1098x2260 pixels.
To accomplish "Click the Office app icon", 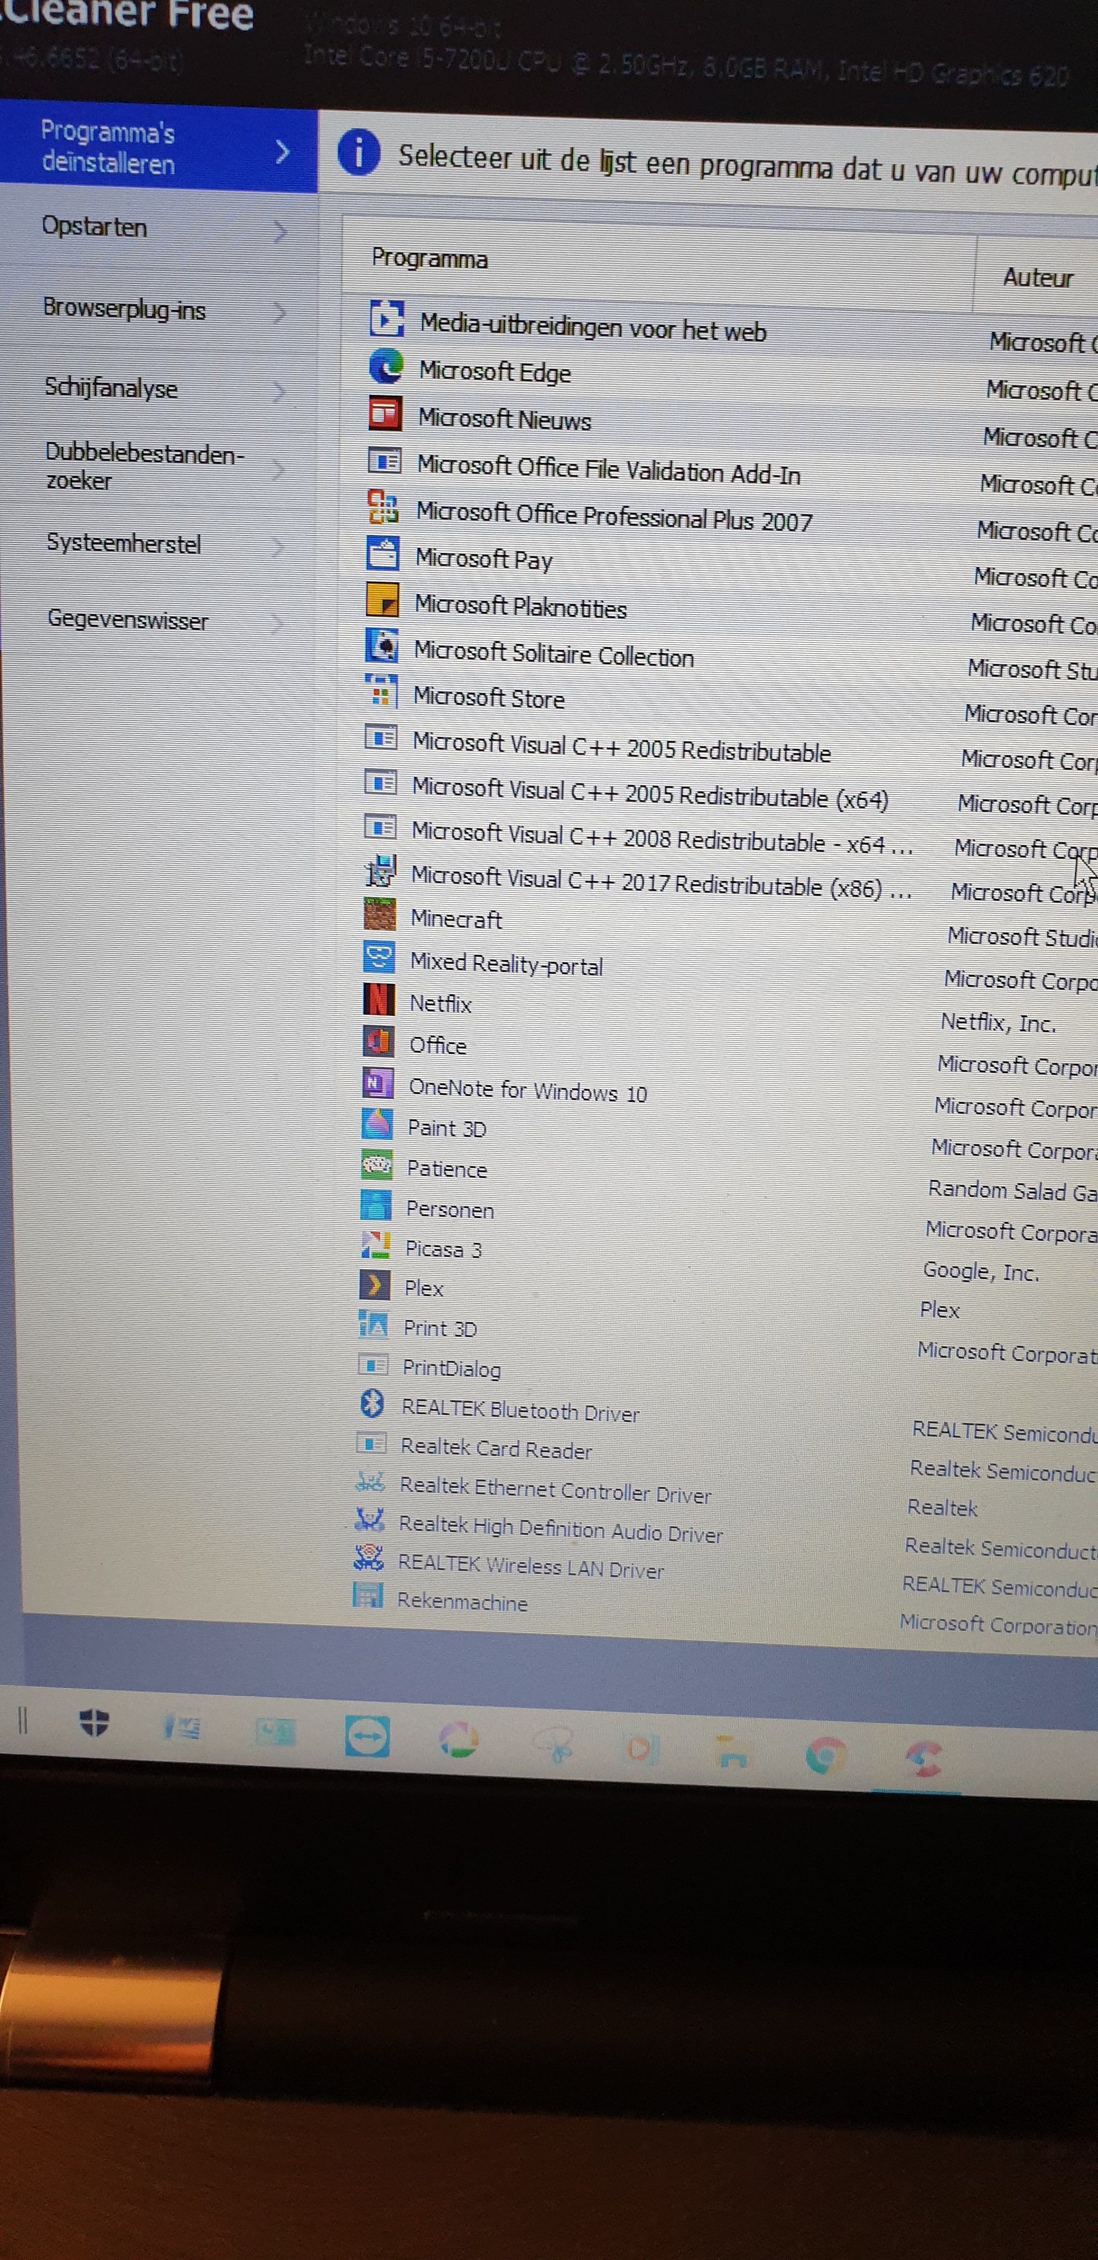I will click(x=378, y=1041).
